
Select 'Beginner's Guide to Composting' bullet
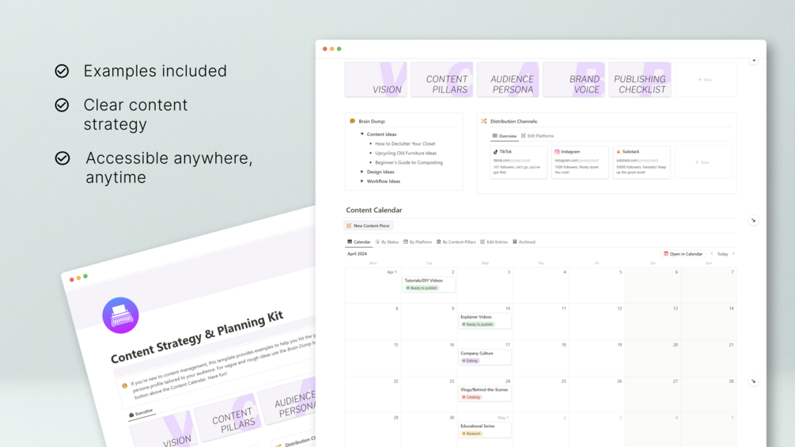[x=409, y=163]
